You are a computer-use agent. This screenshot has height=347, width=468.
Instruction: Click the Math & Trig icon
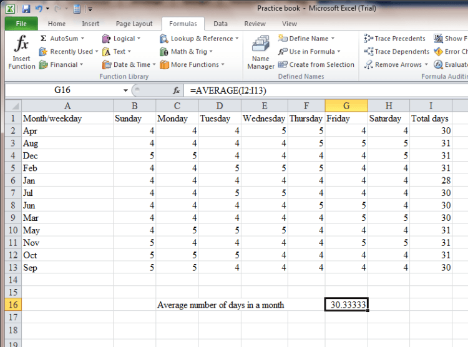click(164, 52)
